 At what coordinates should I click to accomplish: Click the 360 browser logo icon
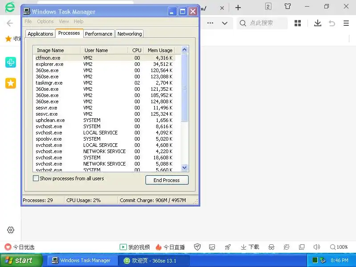click(x=10, y=7)
